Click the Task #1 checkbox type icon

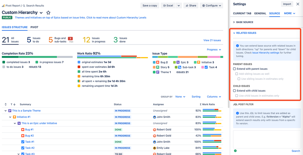[23, 142]
